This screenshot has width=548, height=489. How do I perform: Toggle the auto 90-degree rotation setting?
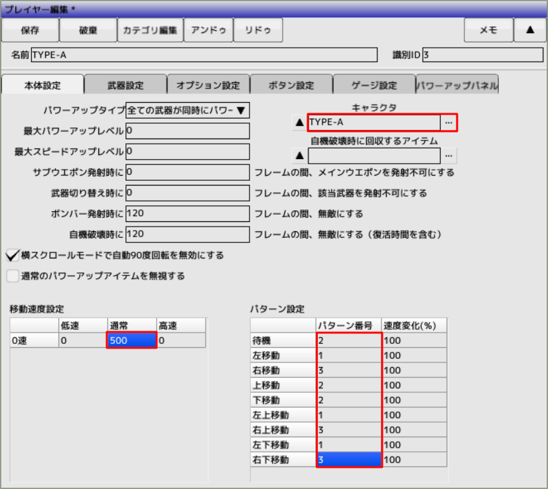pyautogui.click(x=12, y=254)
